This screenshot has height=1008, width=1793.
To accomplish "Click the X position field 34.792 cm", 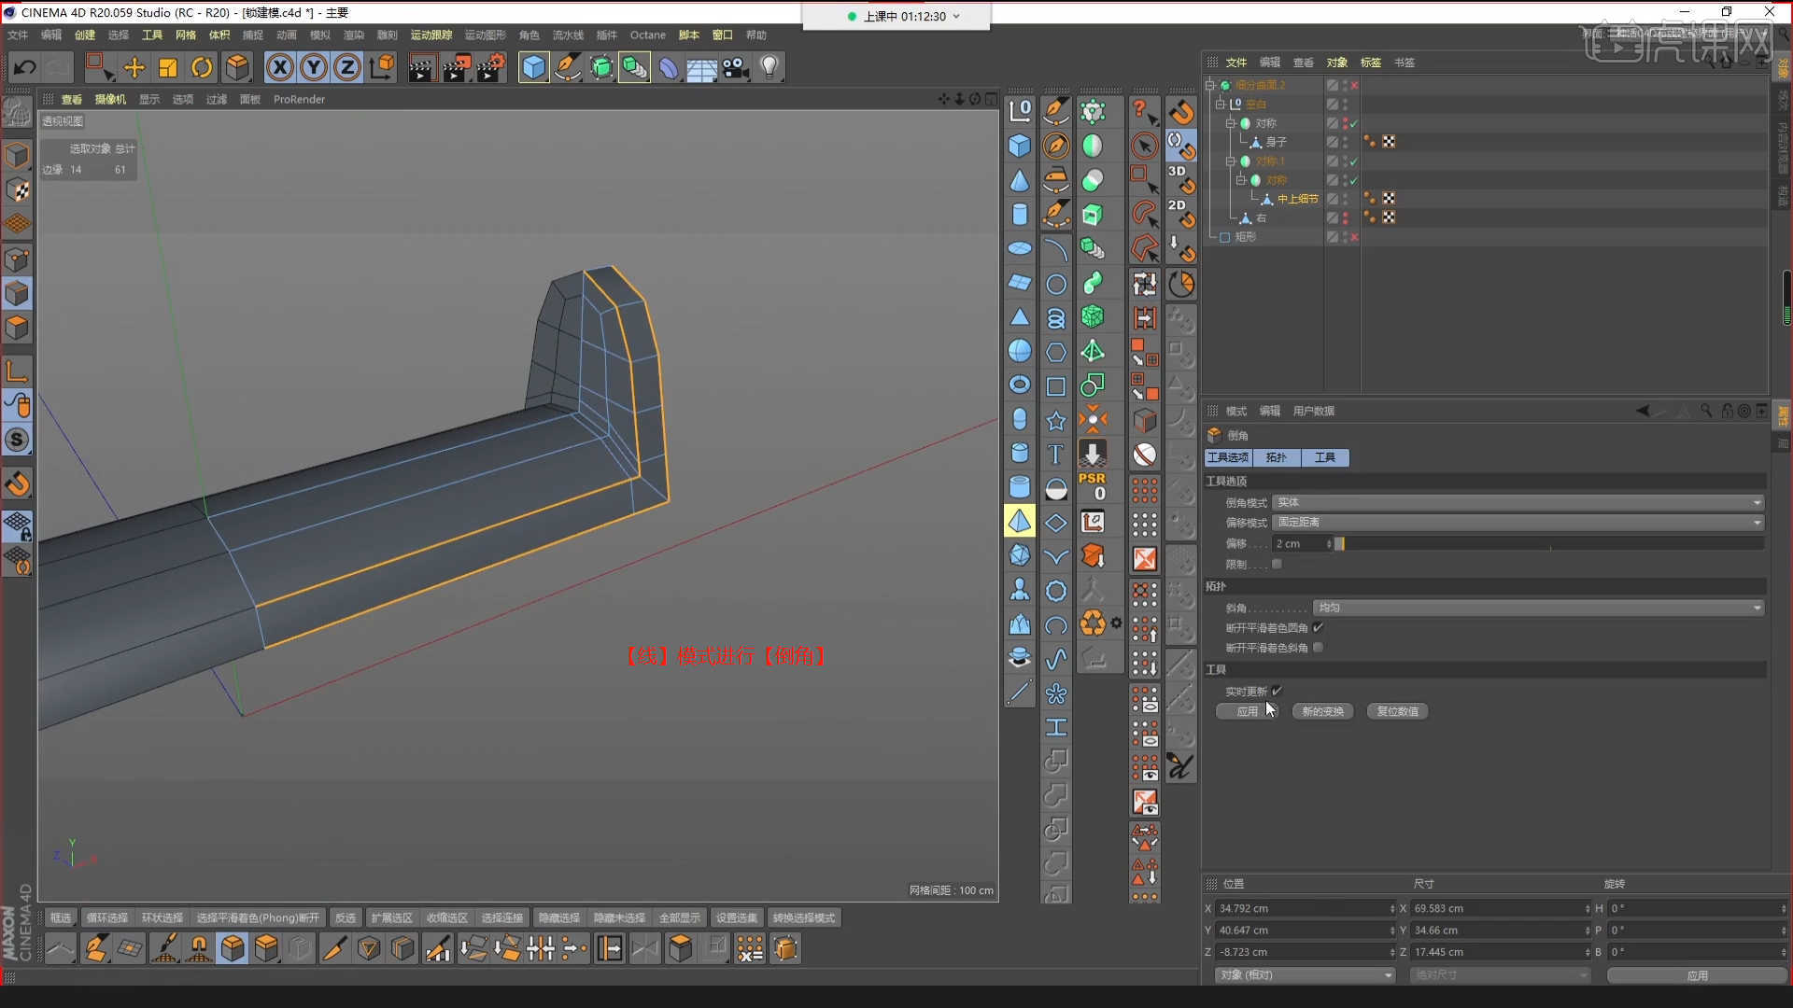I will (1303, 908).
